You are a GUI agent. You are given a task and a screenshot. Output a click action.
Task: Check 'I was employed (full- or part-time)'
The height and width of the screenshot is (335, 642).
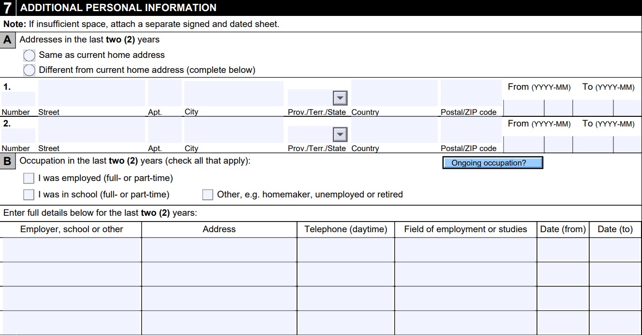click(29, 178)
